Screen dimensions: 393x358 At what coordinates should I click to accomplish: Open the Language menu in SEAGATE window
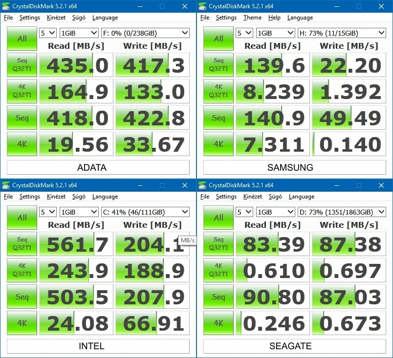[x=301, y=197]
